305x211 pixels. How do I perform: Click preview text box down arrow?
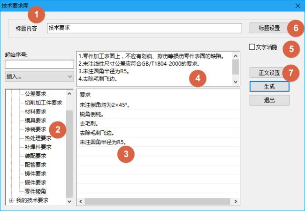(x=236, y=82)
